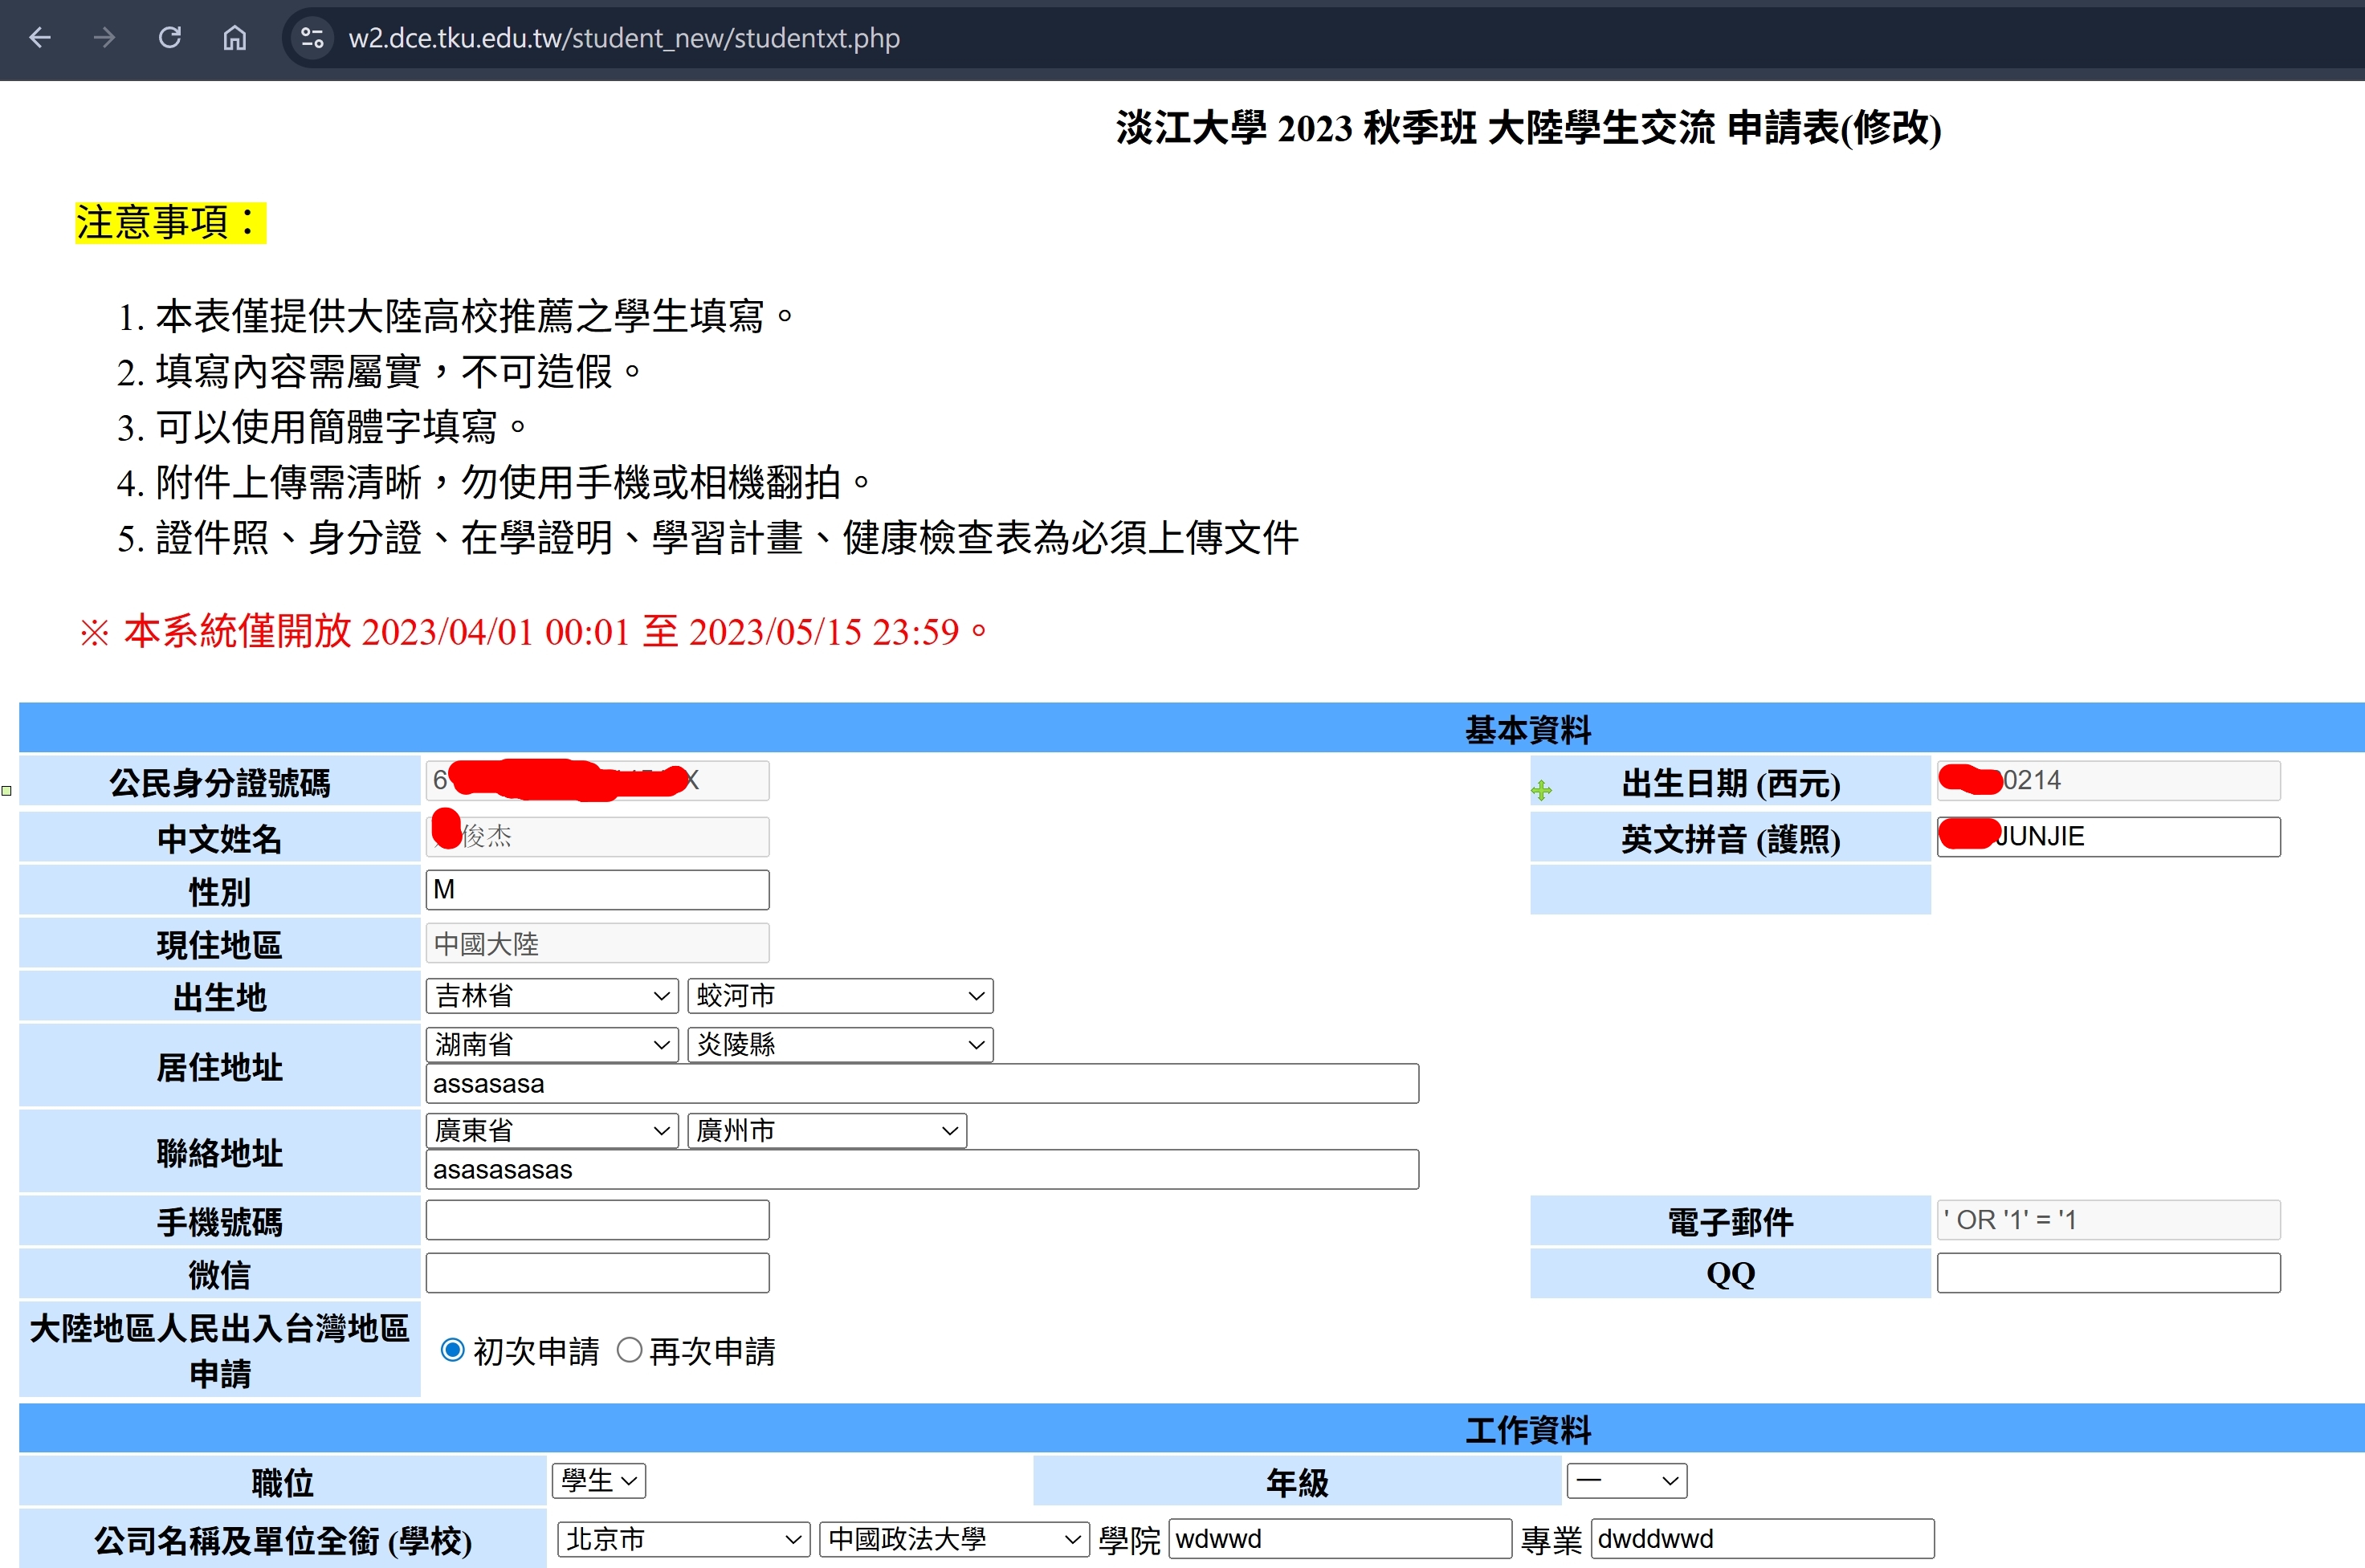Click the 專業 field containing dwddwwd
This screenshot has height=1568, width=2365.
(x=1762, y=1539)
